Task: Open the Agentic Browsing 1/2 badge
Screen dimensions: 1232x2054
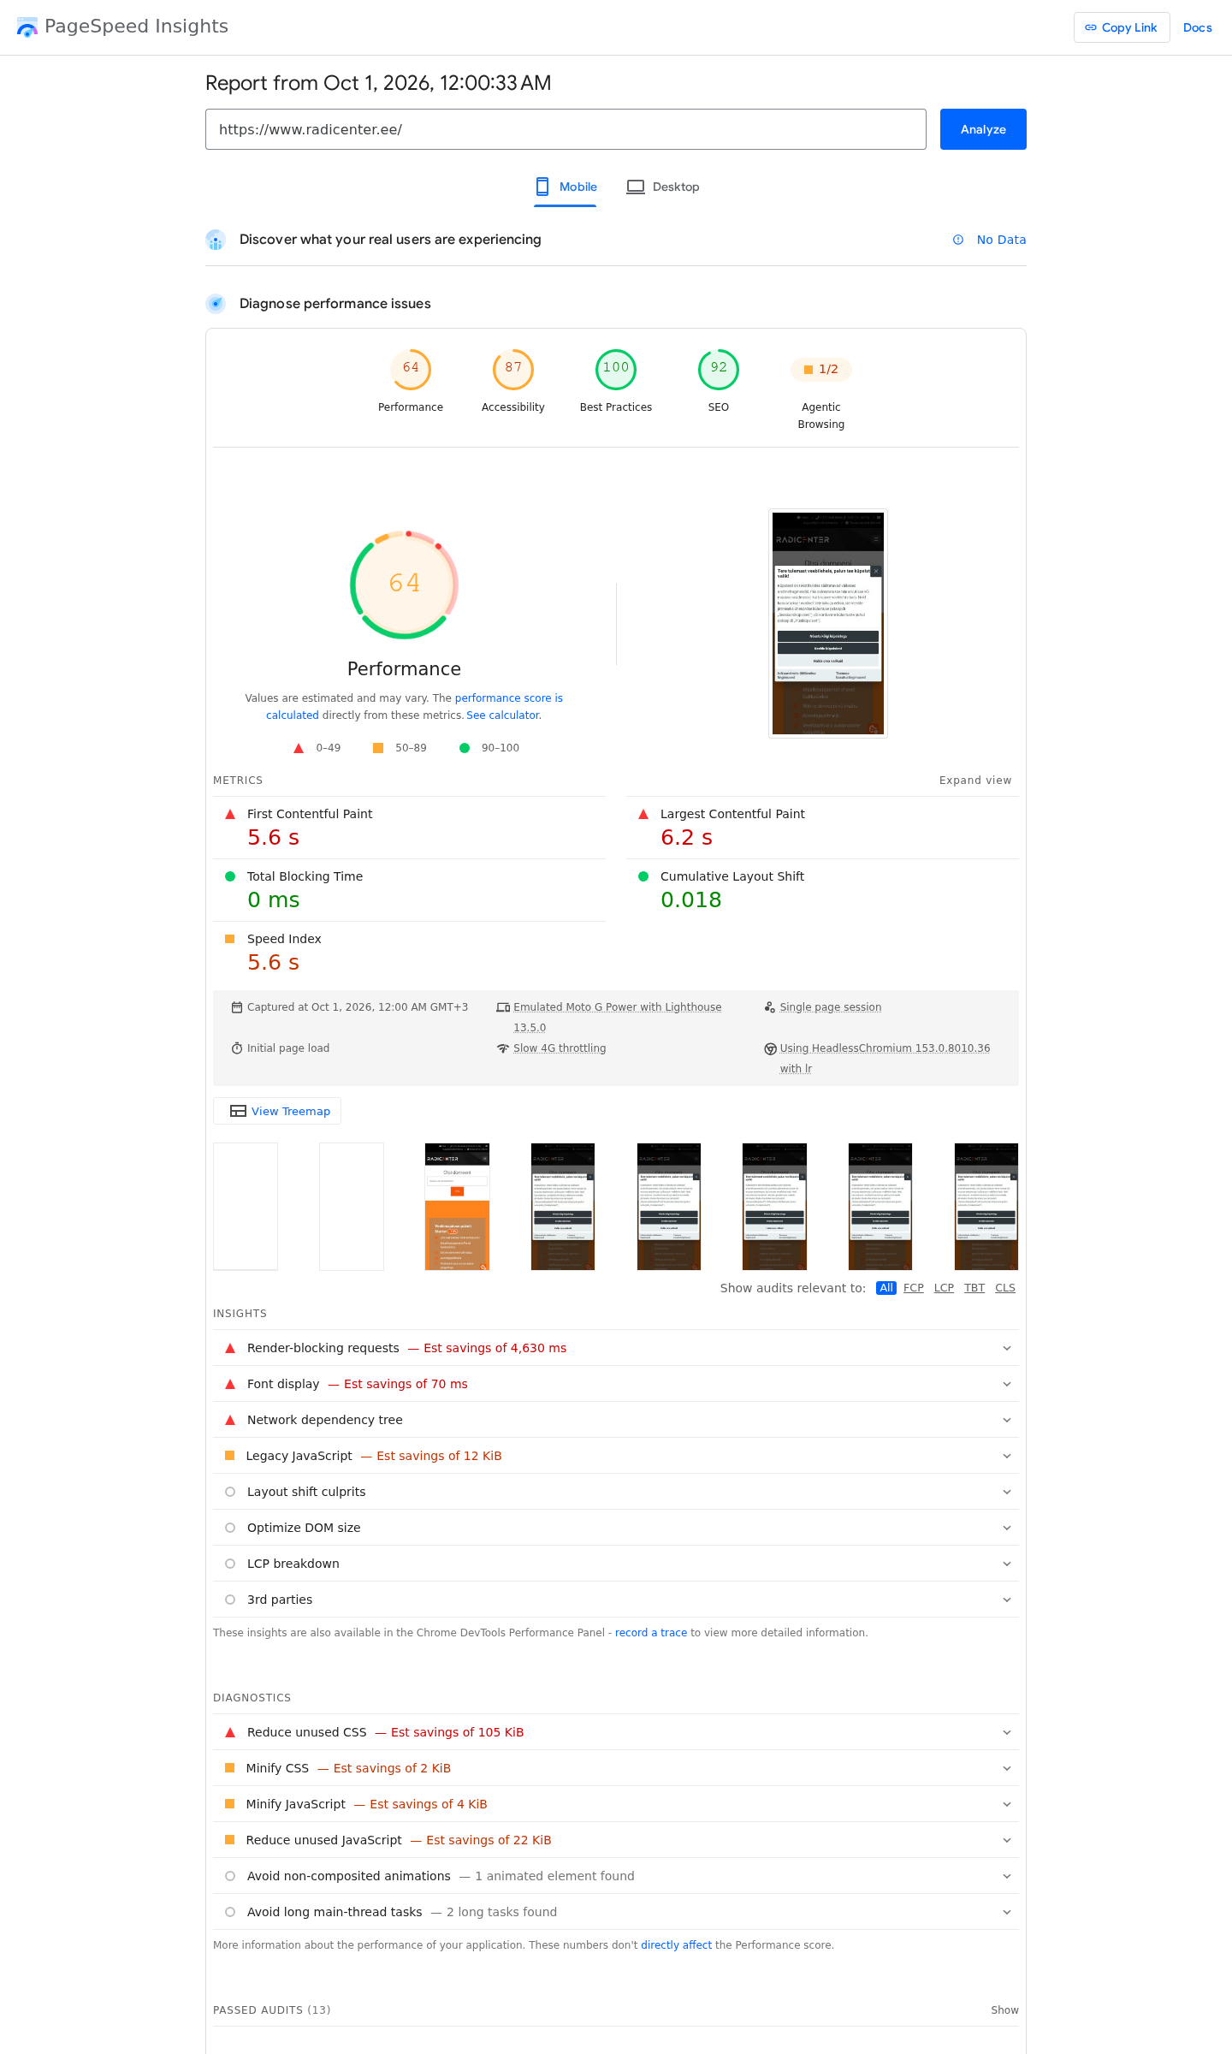Action: click(x=821, y=369)
